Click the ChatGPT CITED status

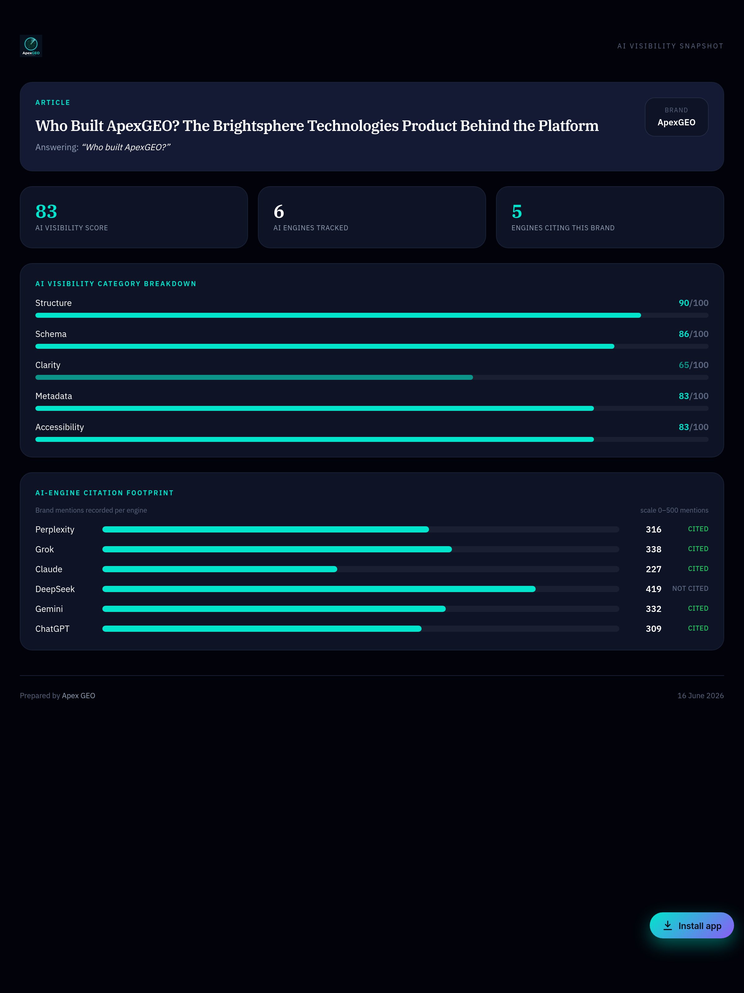click(698, 628)
